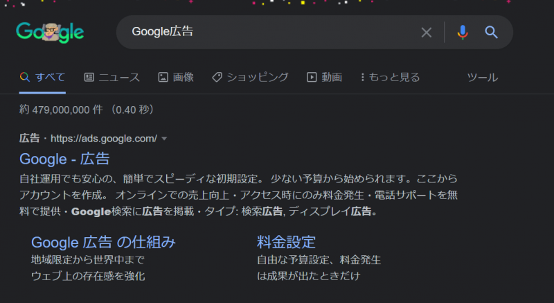Select the すべて tab

pos(42,77)
